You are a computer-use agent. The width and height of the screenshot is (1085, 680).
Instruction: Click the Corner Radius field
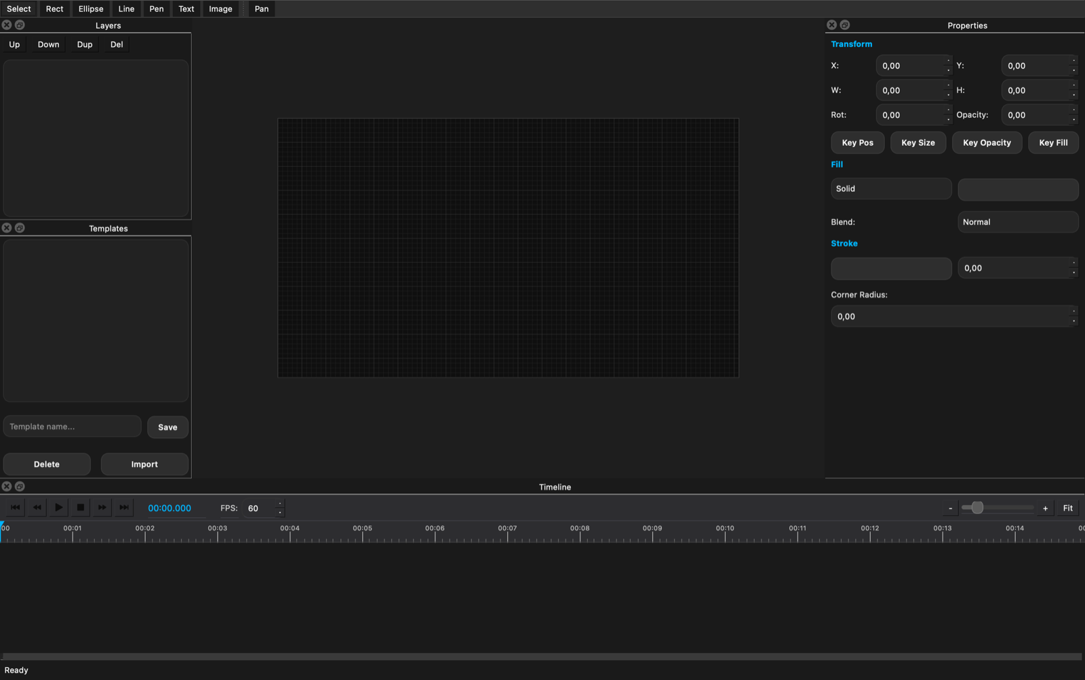(x=954, y=317)
